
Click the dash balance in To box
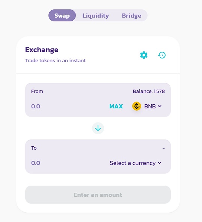click(x=164, y=148)
